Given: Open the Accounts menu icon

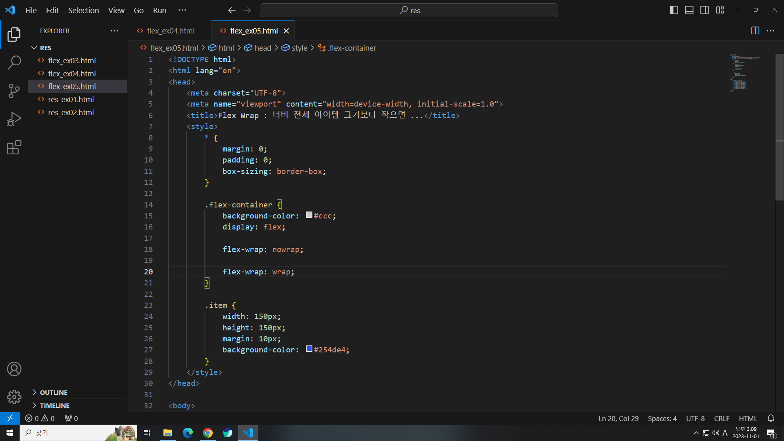Looking at the screenshot, I should (14, 369).
